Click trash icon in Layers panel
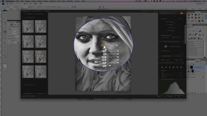This screenshot has height=116, width=207. [x=204, y=93]
